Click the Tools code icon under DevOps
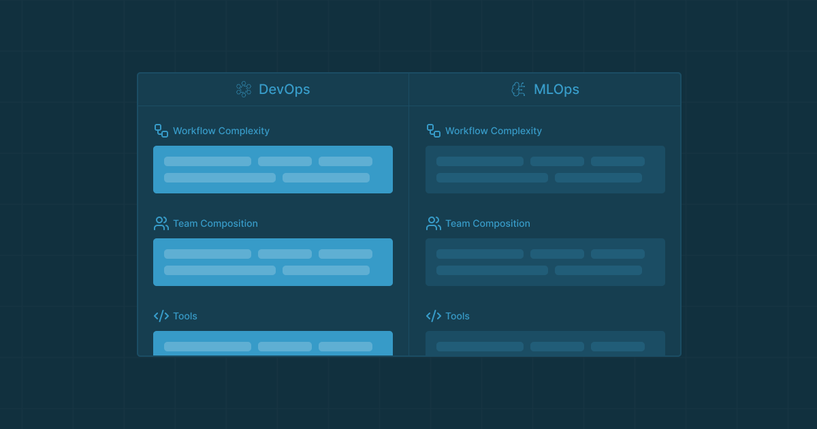This screenshot has height=429, width=817. click(x=161, y=316)
